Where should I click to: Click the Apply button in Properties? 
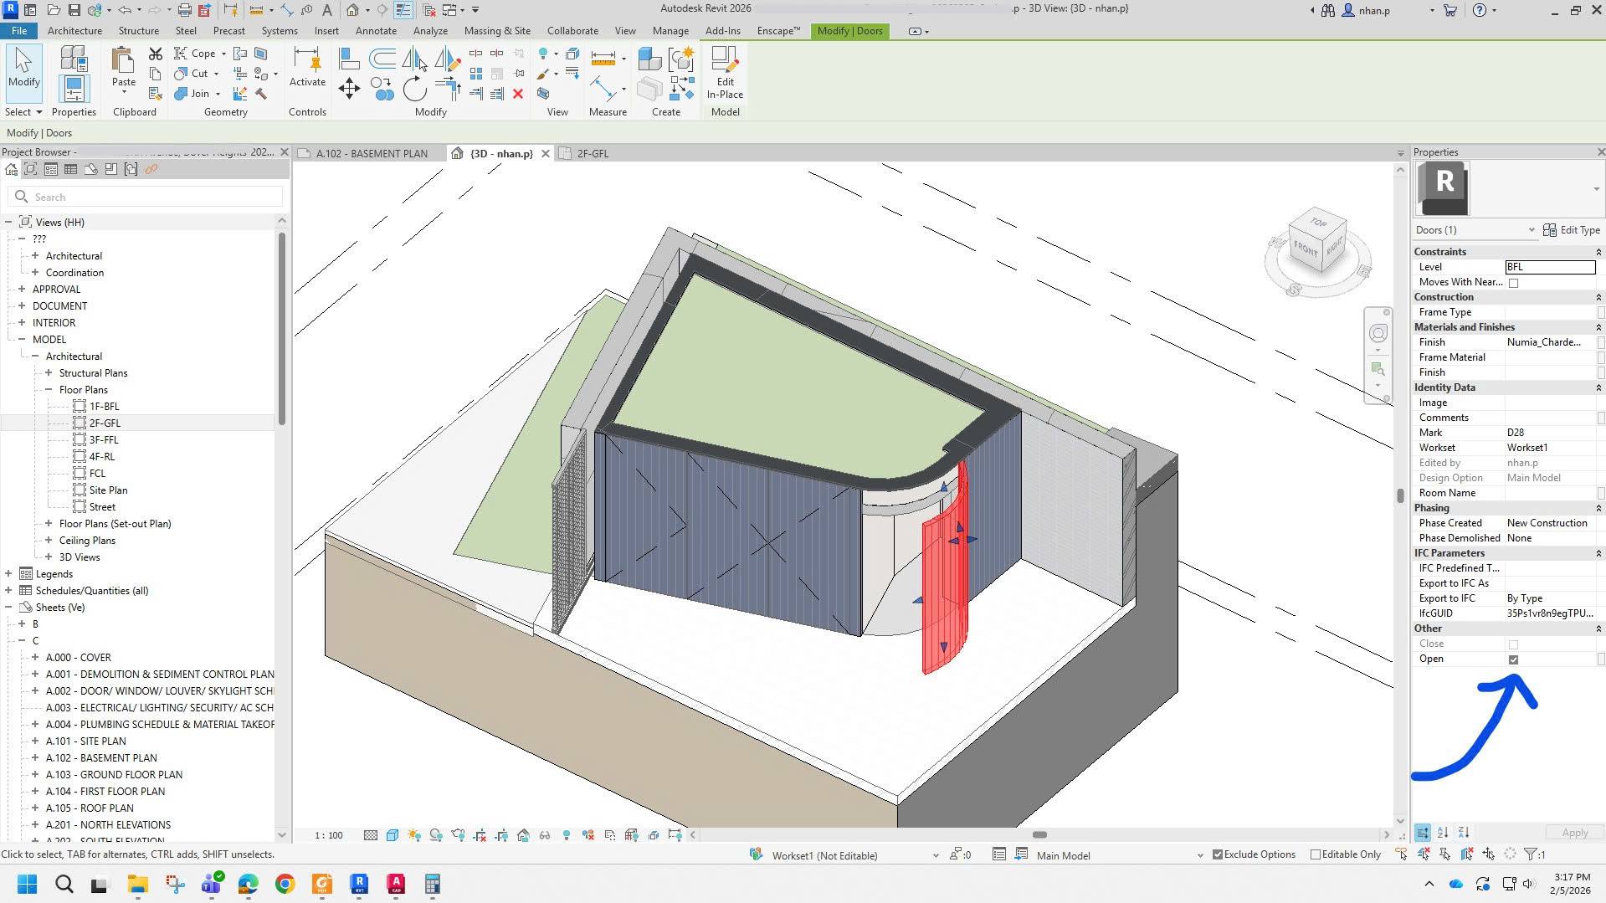1574,833
